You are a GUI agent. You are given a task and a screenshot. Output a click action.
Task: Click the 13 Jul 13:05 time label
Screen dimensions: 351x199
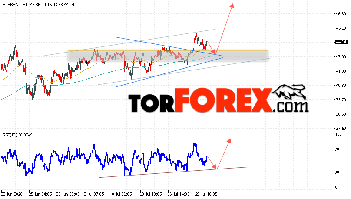pyautogui.click(x=151, y=194)
